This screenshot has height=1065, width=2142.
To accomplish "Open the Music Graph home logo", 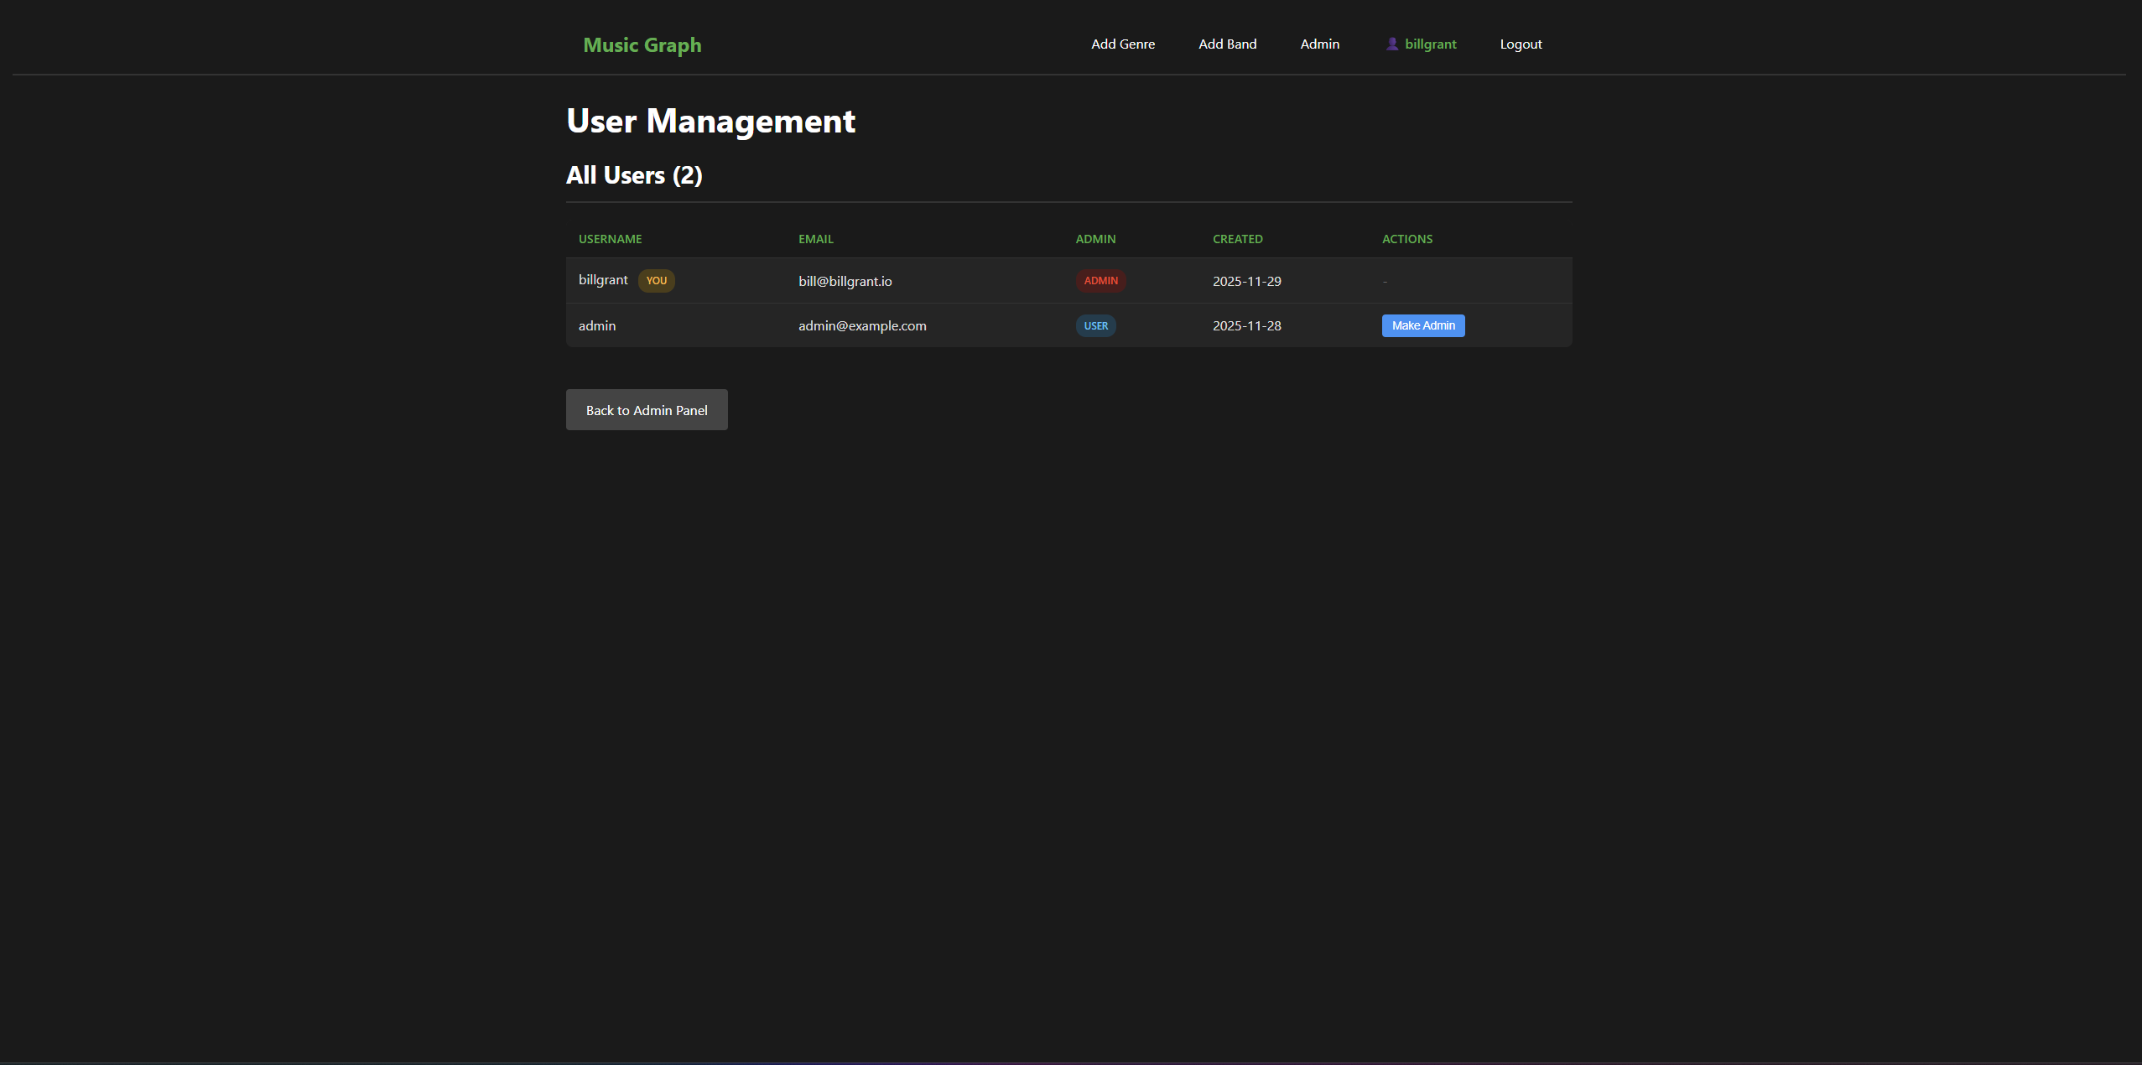I will [641, 44].
